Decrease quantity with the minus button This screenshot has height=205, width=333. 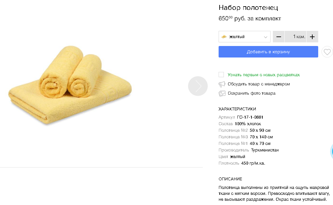pyautogui.click(x=278, y=37)
